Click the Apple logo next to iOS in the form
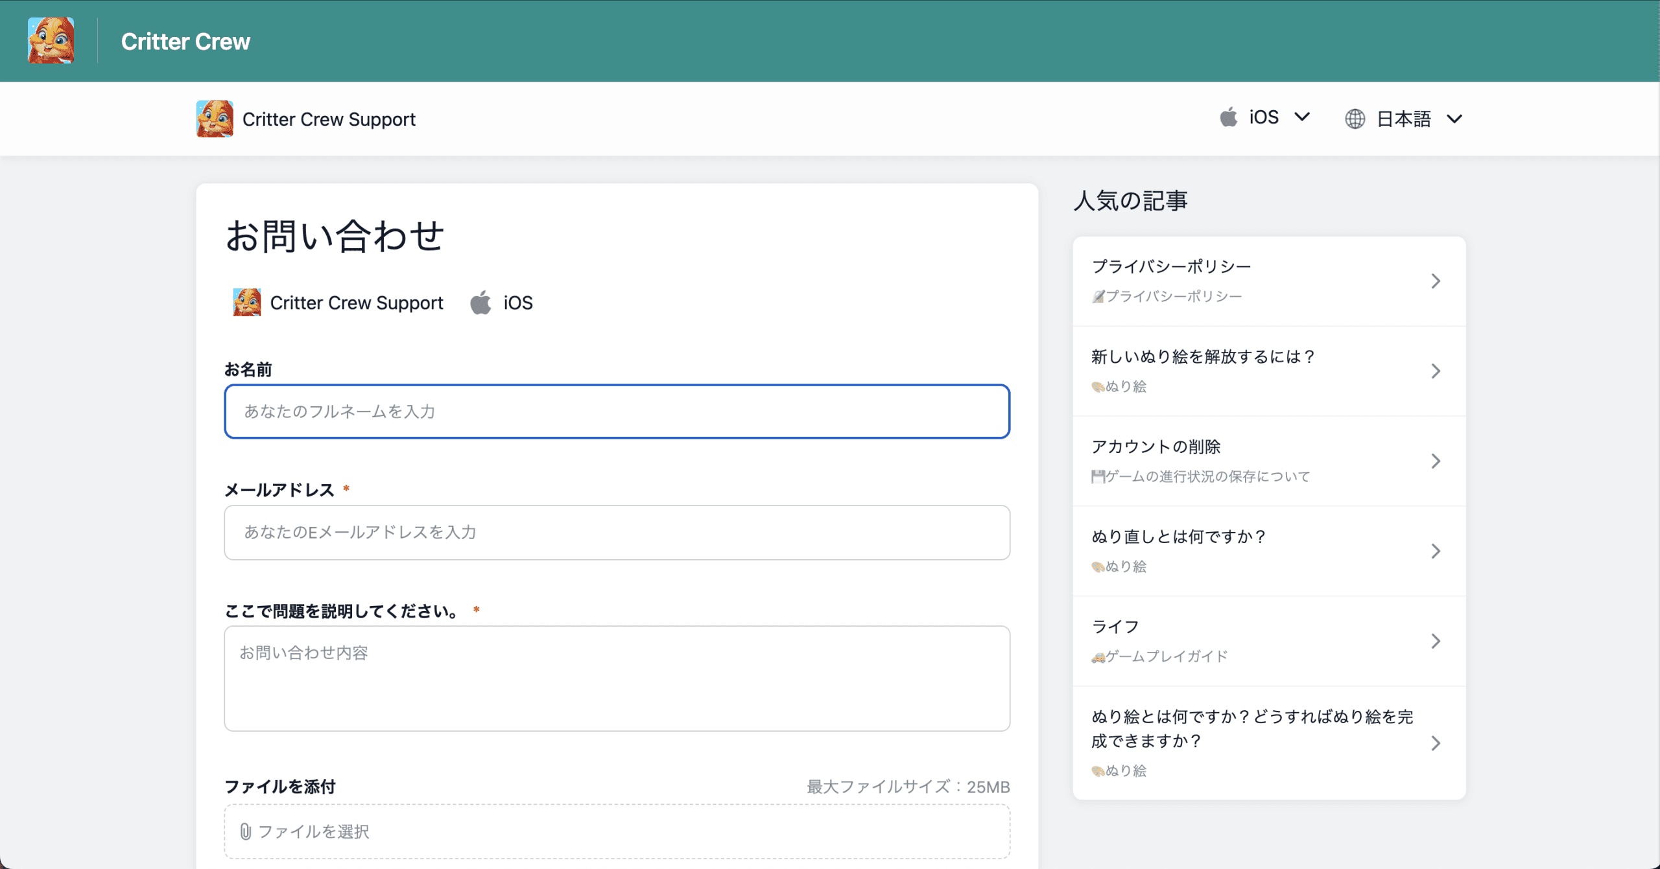1660x869 pixels. coord(480,302)
